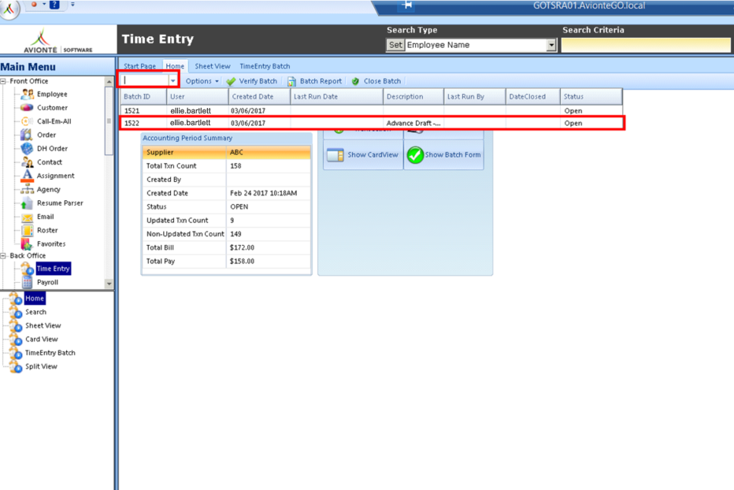Viewport: 734px width, 490px height.
Task: Select the Time Entry icon under Back Office
Action: (27, 269)
